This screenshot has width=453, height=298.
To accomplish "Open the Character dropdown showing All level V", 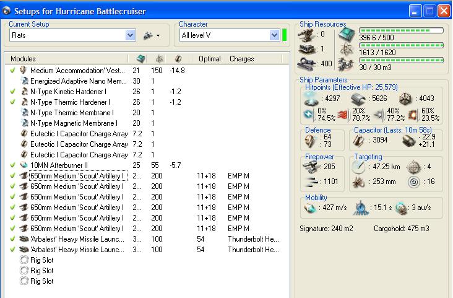I will click(x=275, y=35).
